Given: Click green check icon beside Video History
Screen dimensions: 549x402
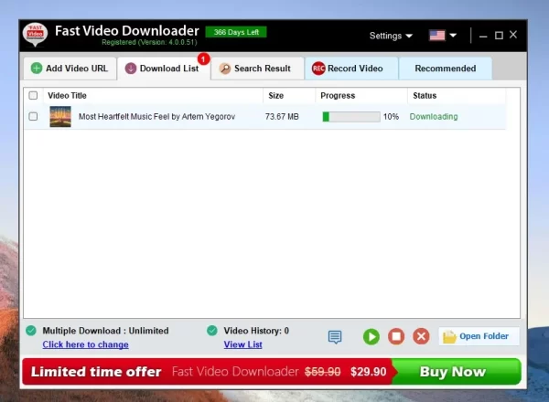Looking at the screenshot, I should (x=212, y=331).
